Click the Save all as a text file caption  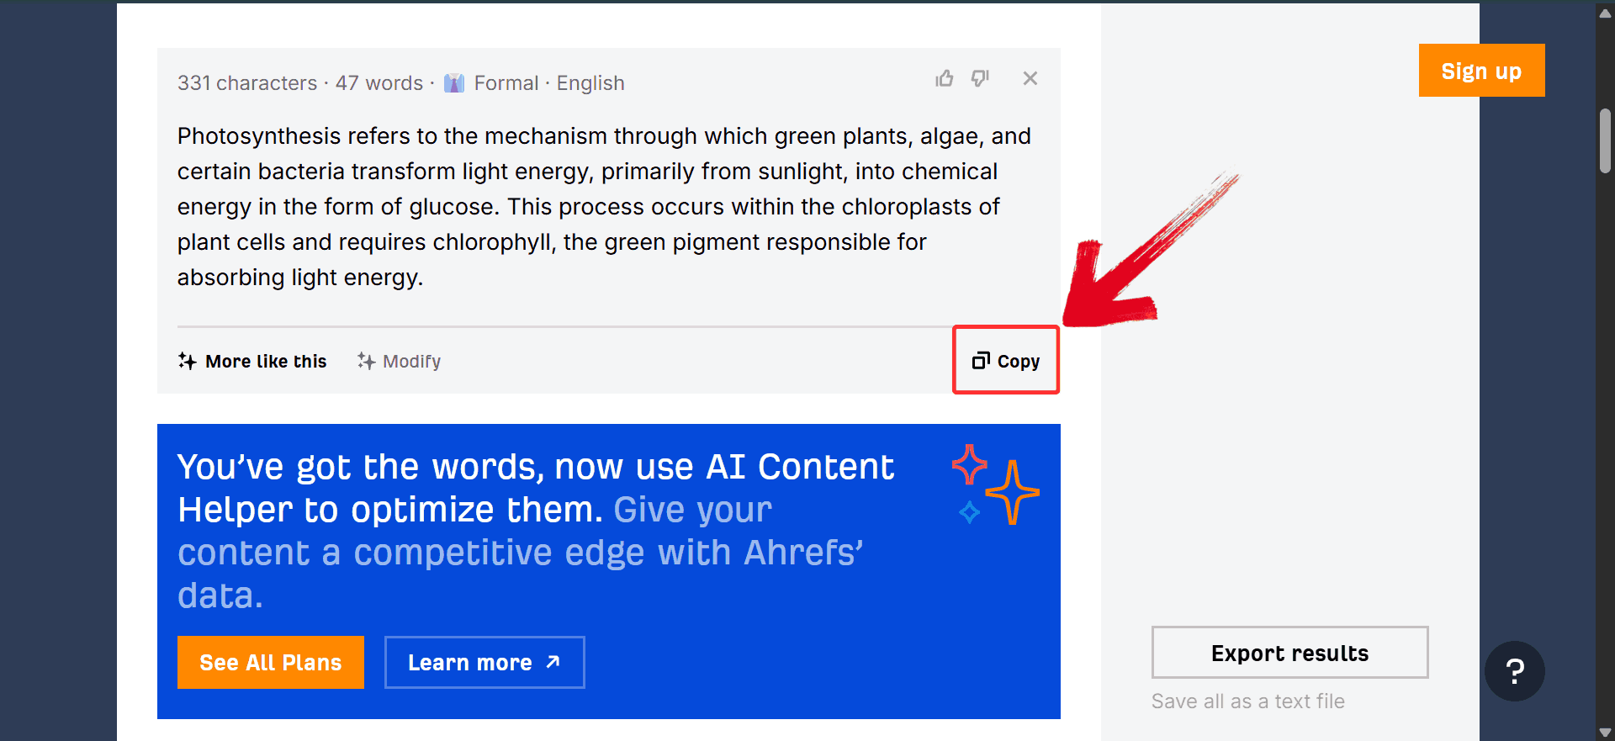point(1247,701)
